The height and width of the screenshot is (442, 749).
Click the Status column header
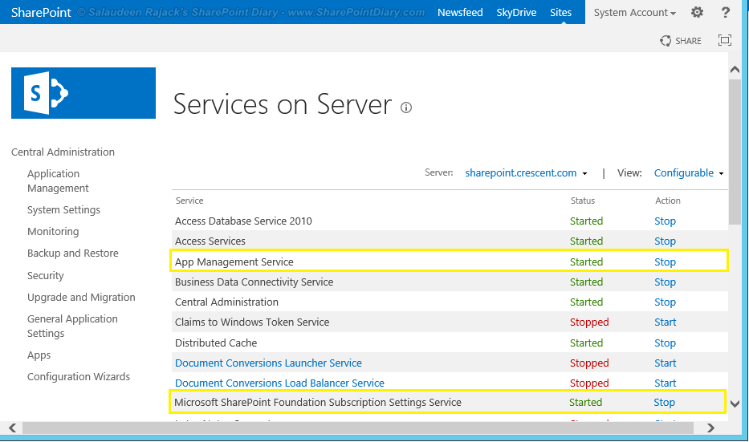click(583, 201)
